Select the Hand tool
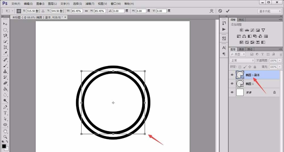The image size is (284, 152). click(x=5, y=131)
